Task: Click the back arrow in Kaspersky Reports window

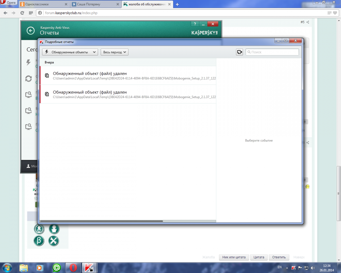Action: (30, 31)
